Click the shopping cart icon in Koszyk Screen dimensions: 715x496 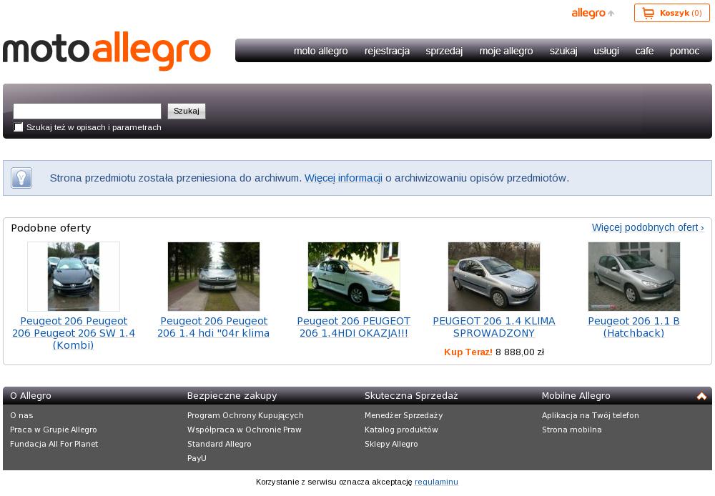(x=648, y=13)
